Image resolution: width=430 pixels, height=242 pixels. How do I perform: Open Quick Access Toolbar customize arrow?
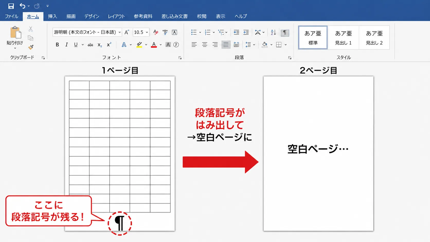click(x=48, y=6)
